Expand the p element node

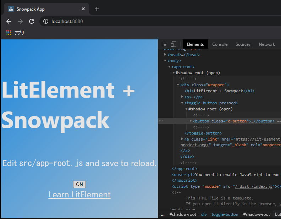pyautogui.click(x=182, y=97)
